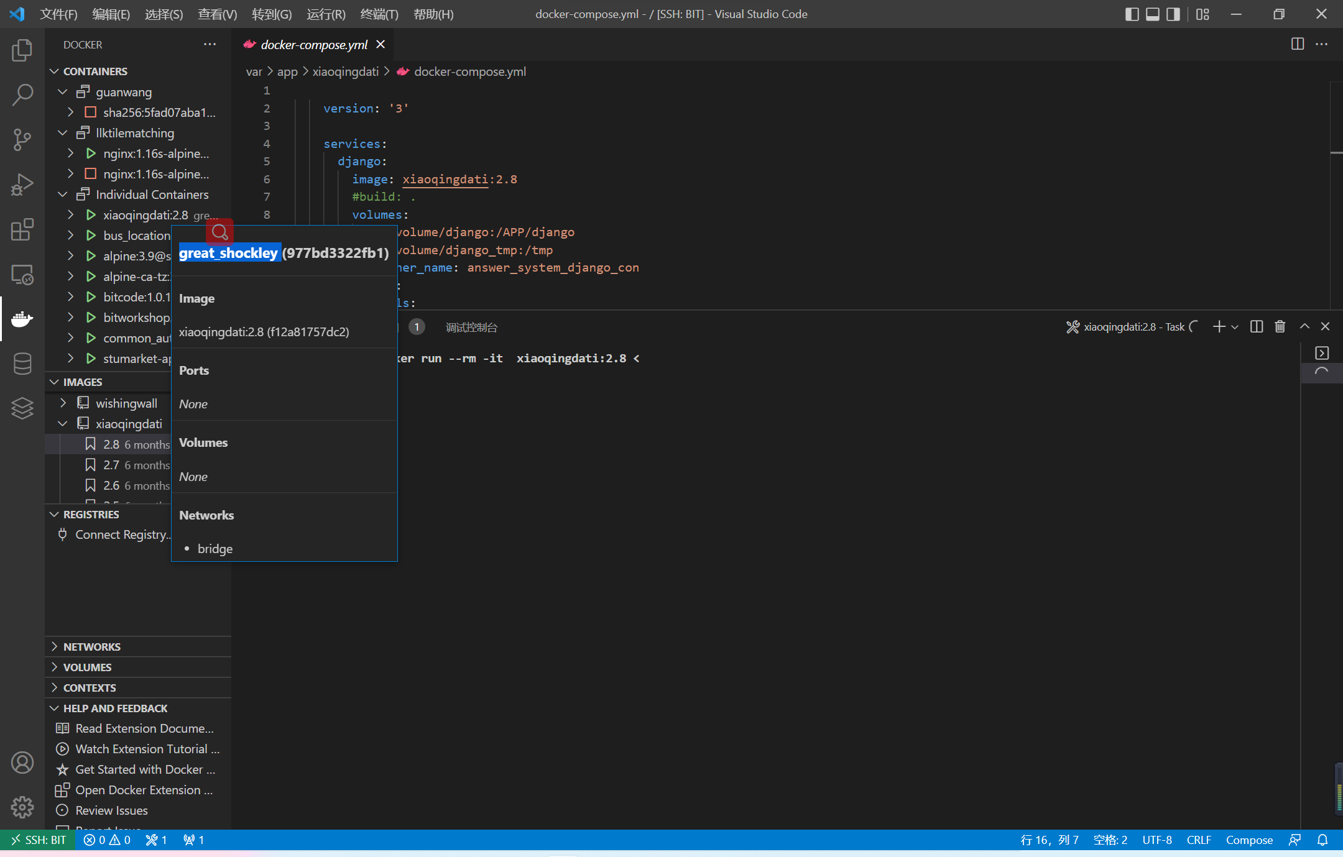Open the errors and warnings status item
This screenshot has height=857, width=1343.
(x=107, y=840)
